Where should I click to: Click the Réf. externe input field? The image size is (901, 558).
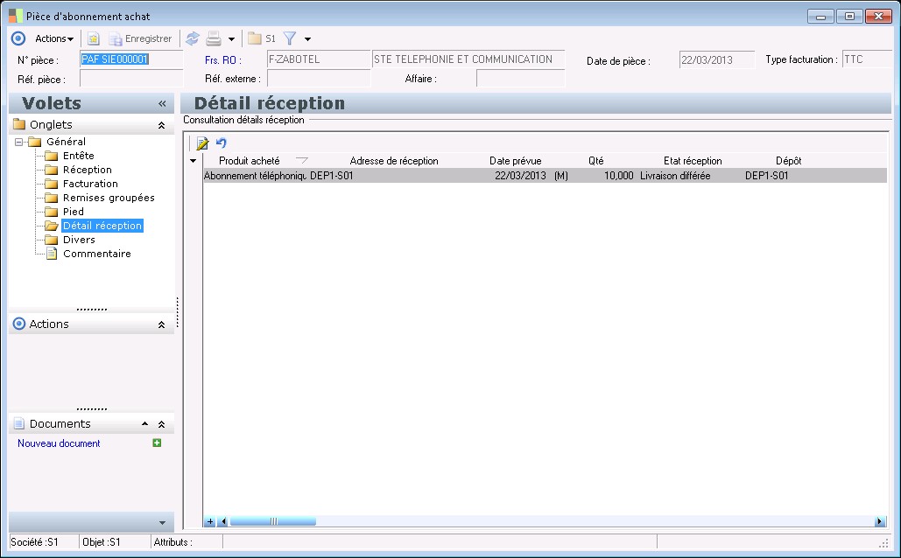[x=319, y=79]
